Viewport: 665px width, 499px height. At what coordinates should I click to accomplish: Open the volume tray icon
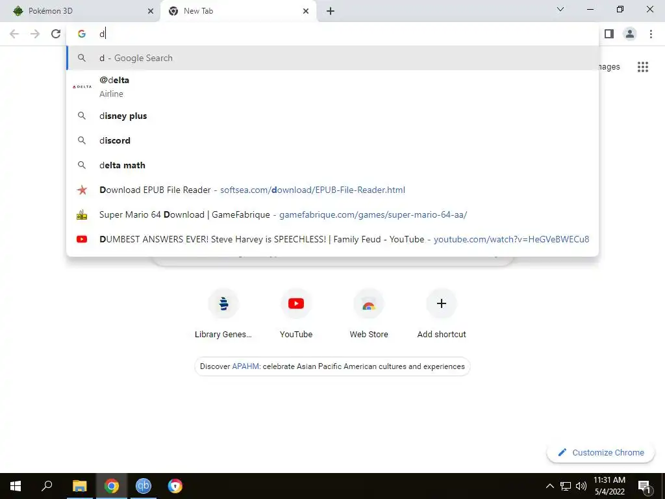pos(581,486)
